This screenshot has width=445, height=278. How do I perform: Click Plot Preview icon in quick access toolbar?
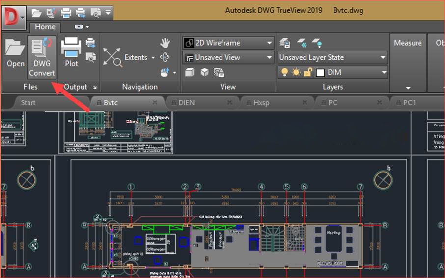point(95,13)
